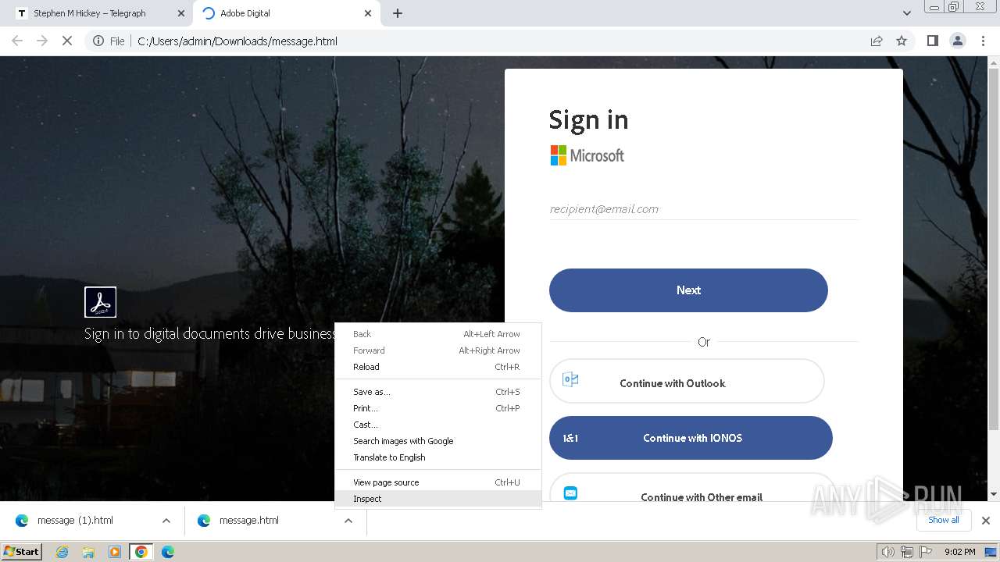The width and height of the screenshot is (1000, 562).
Task: Select Inspect in context menu
Action: [437, 499]
